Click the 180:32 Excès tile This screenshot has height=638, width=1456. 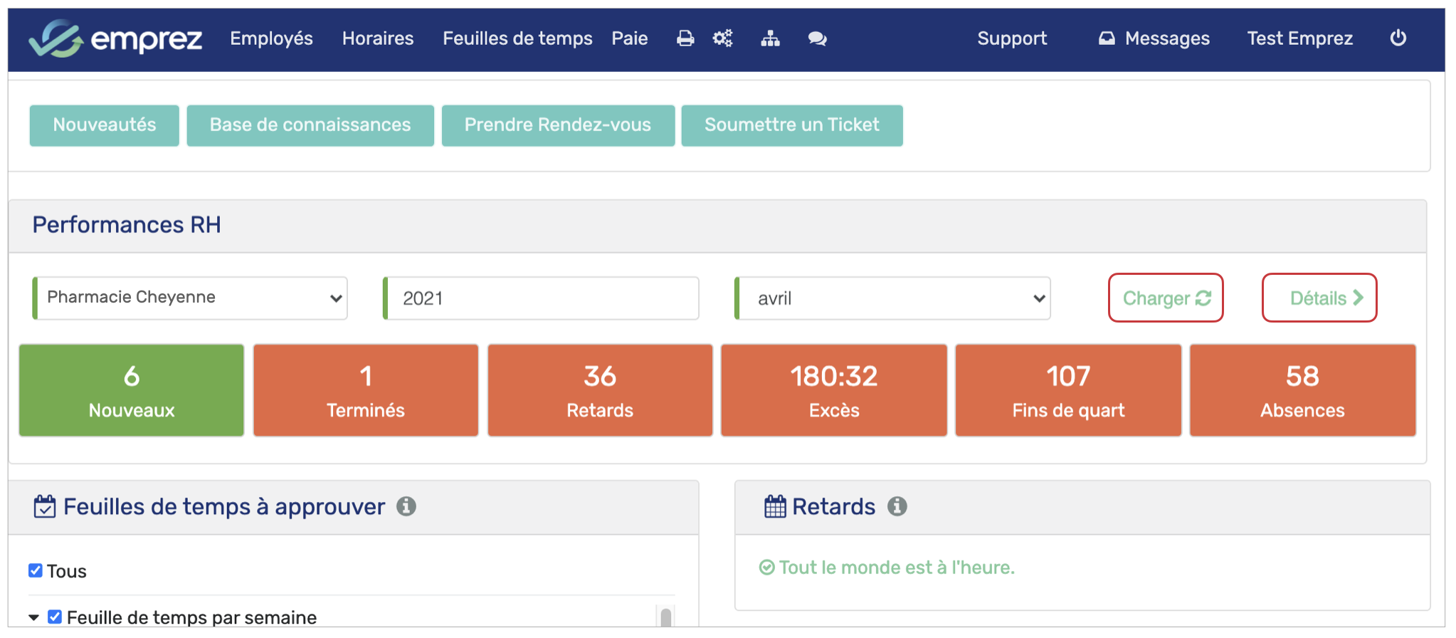(x=834, y=390)
